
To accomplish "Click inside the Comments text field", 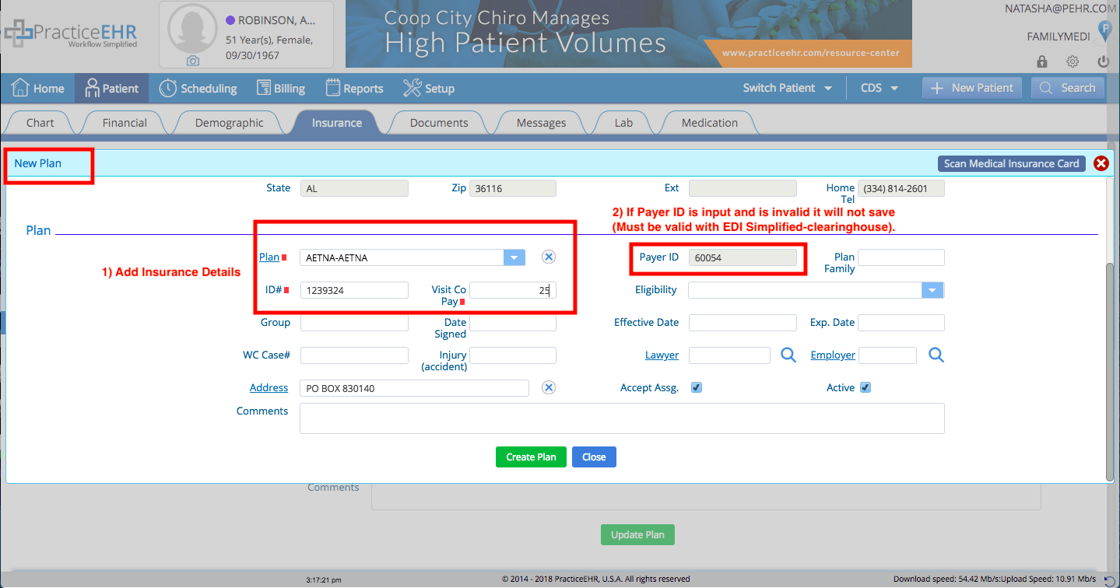I will point(622,418).
